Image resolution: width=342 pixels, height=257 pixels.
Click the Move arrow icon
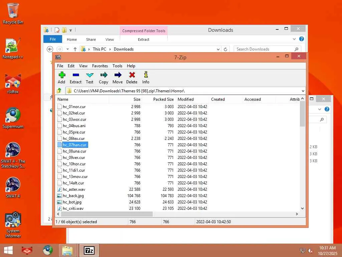point(118,75)
